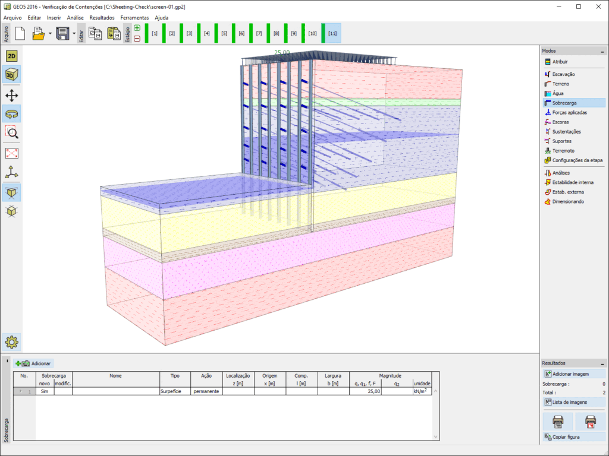Click Adicionar imagem button

574,374
